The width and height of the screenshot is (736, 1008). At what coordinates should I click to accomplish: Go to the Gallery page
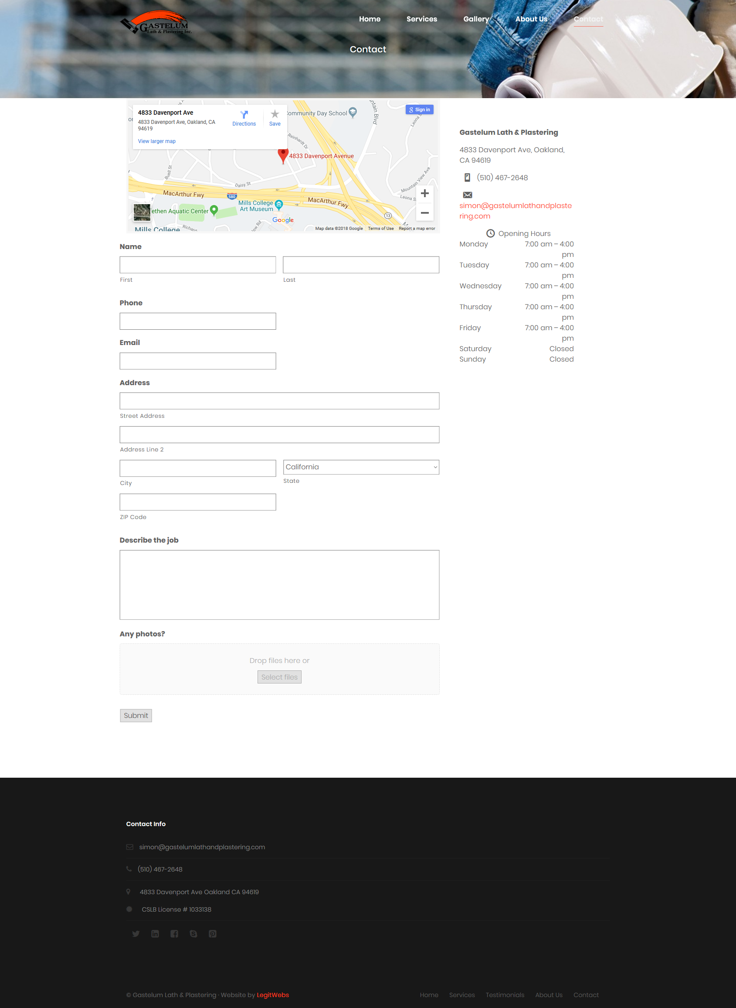pyautogui.click(x=476, y=19)
